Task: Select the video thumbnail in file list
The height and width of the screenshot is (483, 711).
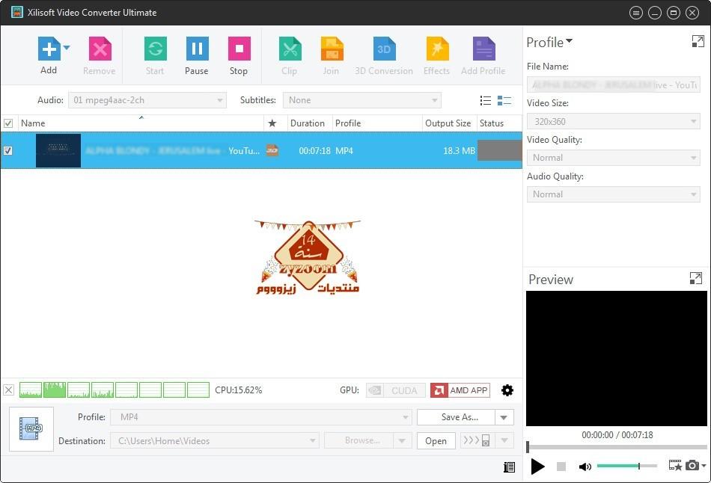Action: pyautogui.click(x=58, y=150)
